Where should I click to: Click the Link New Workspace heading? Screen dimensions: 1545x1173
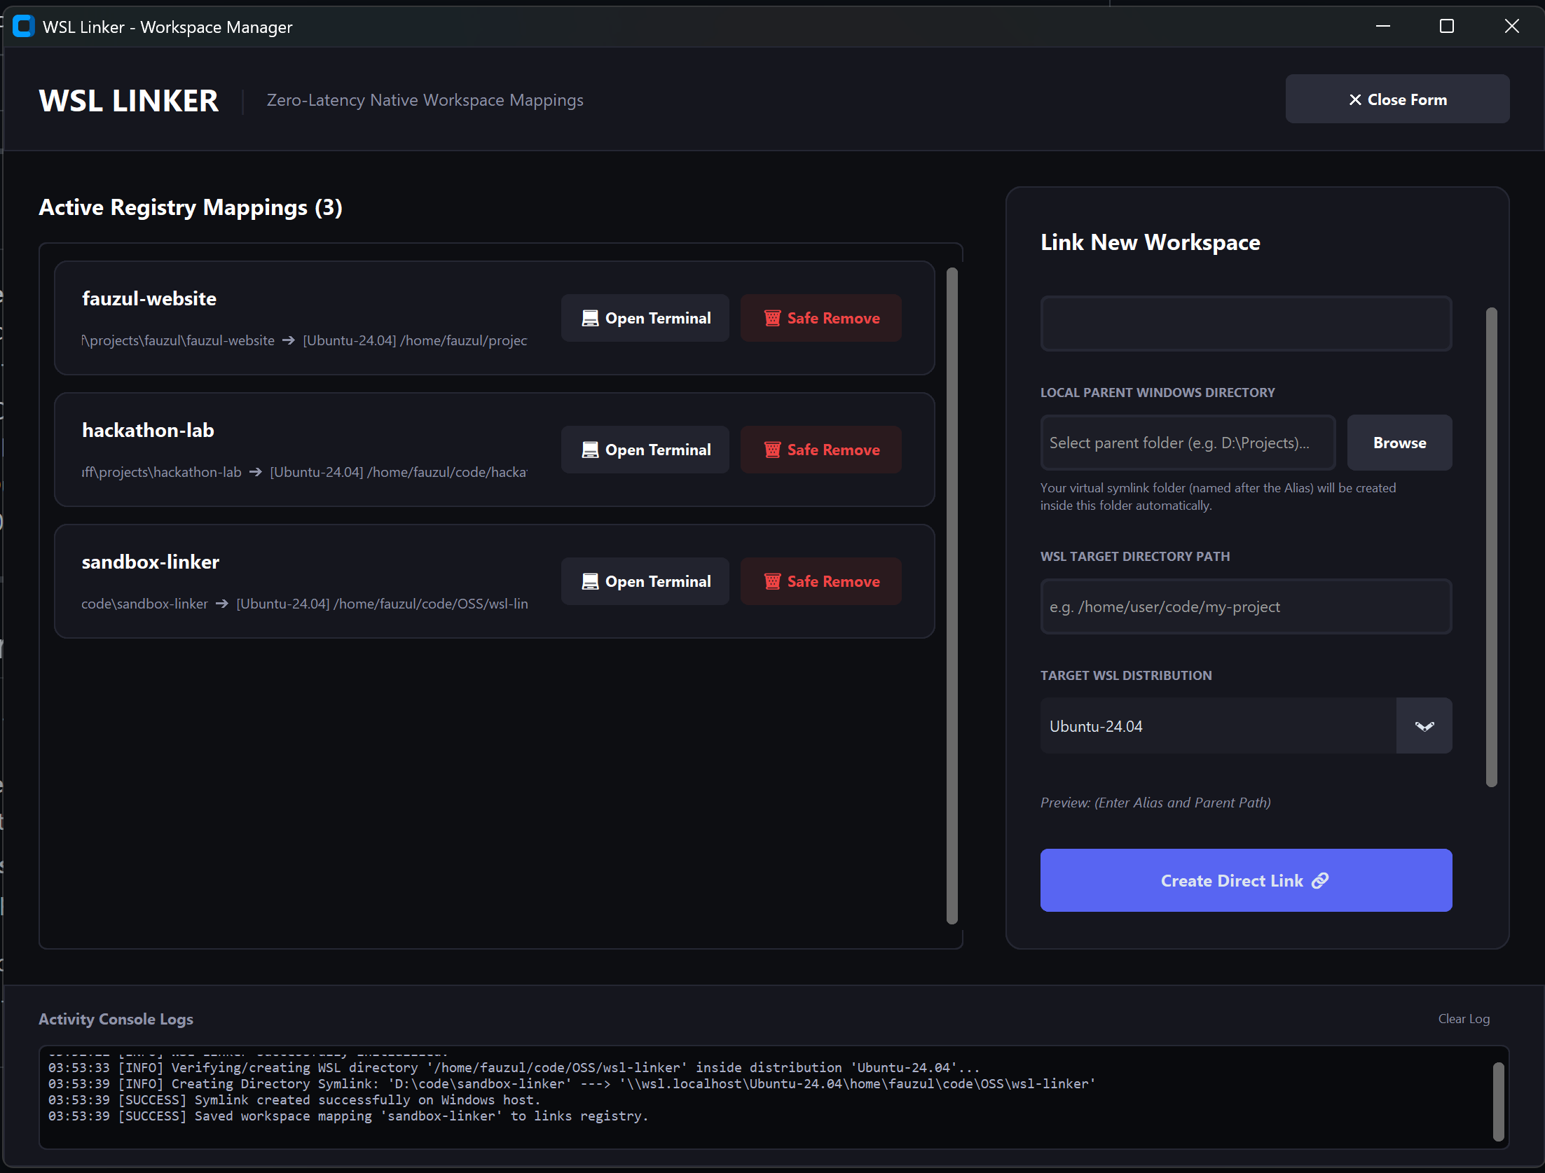[1150, 242]
